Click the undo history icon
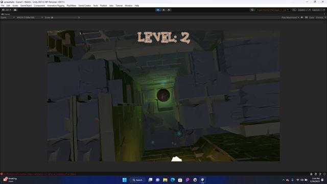 coord(252,10)
